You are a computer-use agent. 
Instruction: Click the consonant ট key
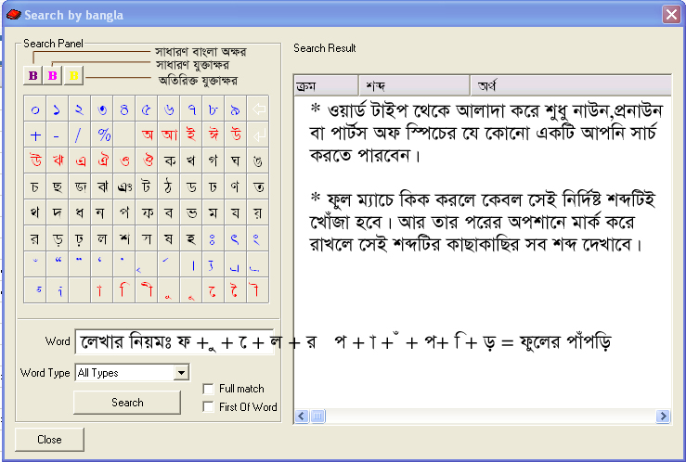(x=147, y=186)
